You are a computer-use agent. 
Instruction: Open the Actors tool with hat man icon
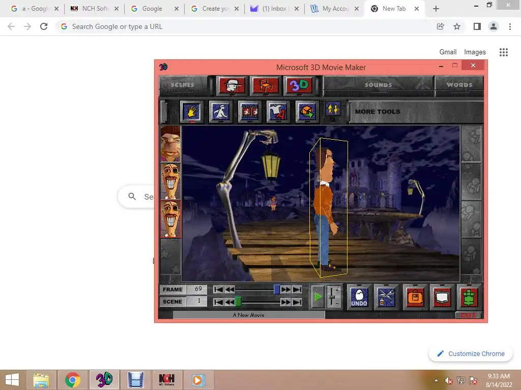tap(232, 85)
